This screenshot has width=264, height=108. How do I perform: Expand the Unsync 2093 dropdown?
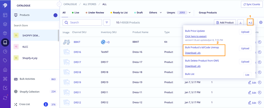179,13
